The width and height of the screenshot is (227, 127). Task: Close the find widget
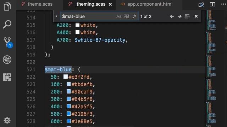coord(196,16)
